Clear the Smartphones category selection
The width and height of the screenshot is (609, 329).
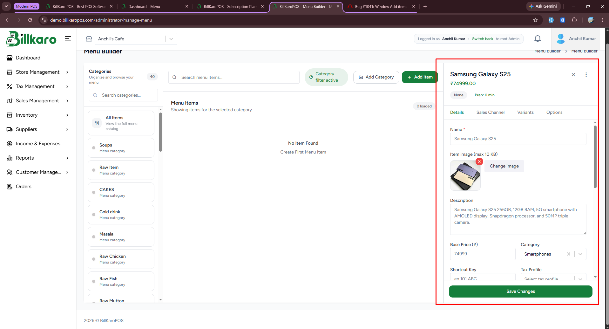pyautogui.click(x=569, y=254)
